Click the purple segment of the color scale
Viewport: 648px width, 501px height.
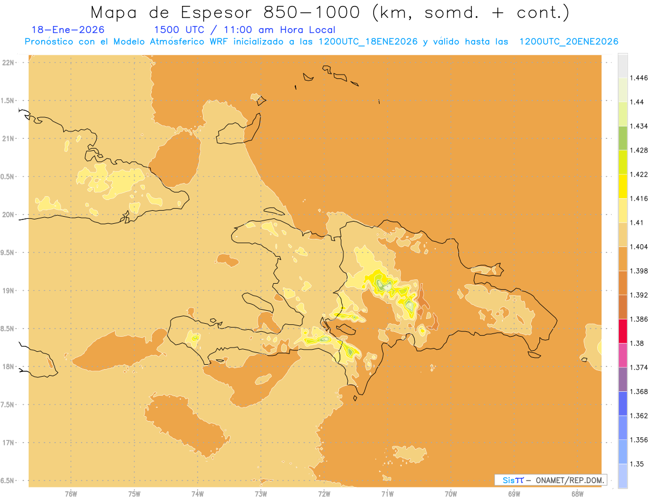(623, 379)
